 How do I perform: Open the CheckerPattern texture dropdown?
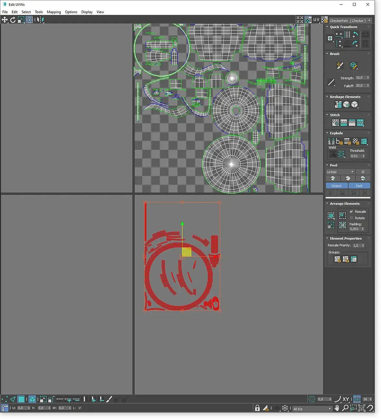[x=350, y=21]
